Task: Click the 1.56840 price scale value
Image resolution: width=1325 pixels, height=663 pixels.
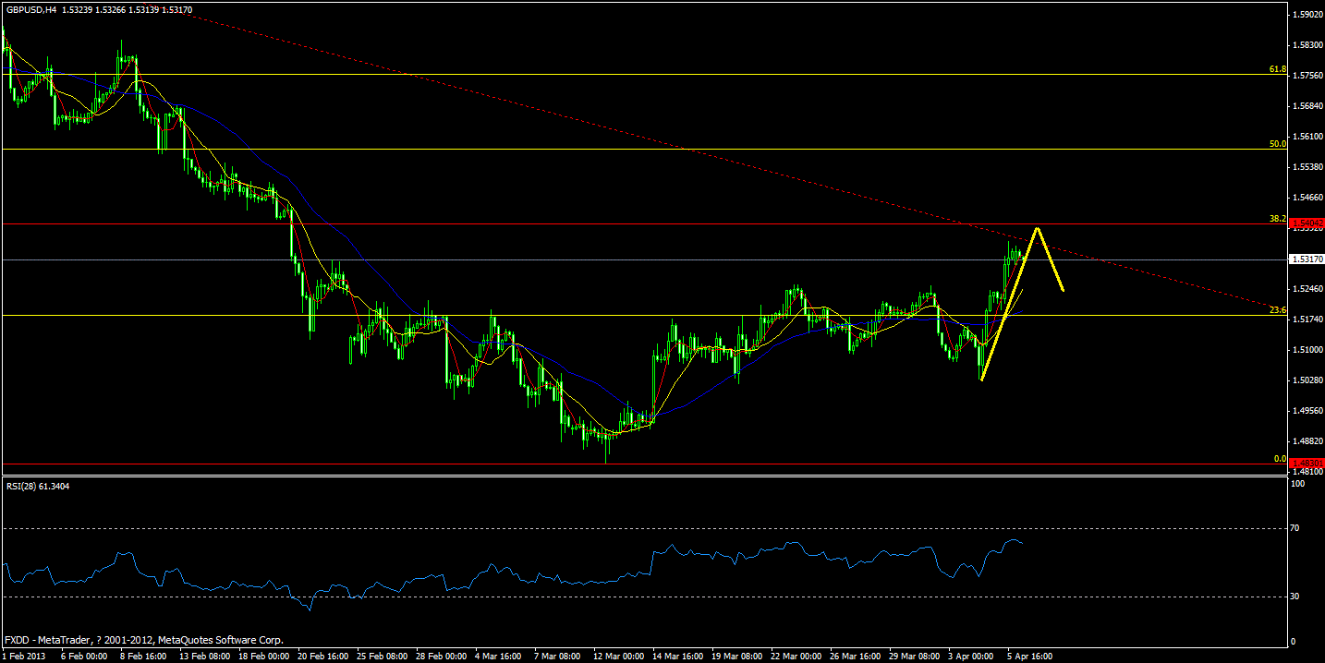Action: [1308, 106]
